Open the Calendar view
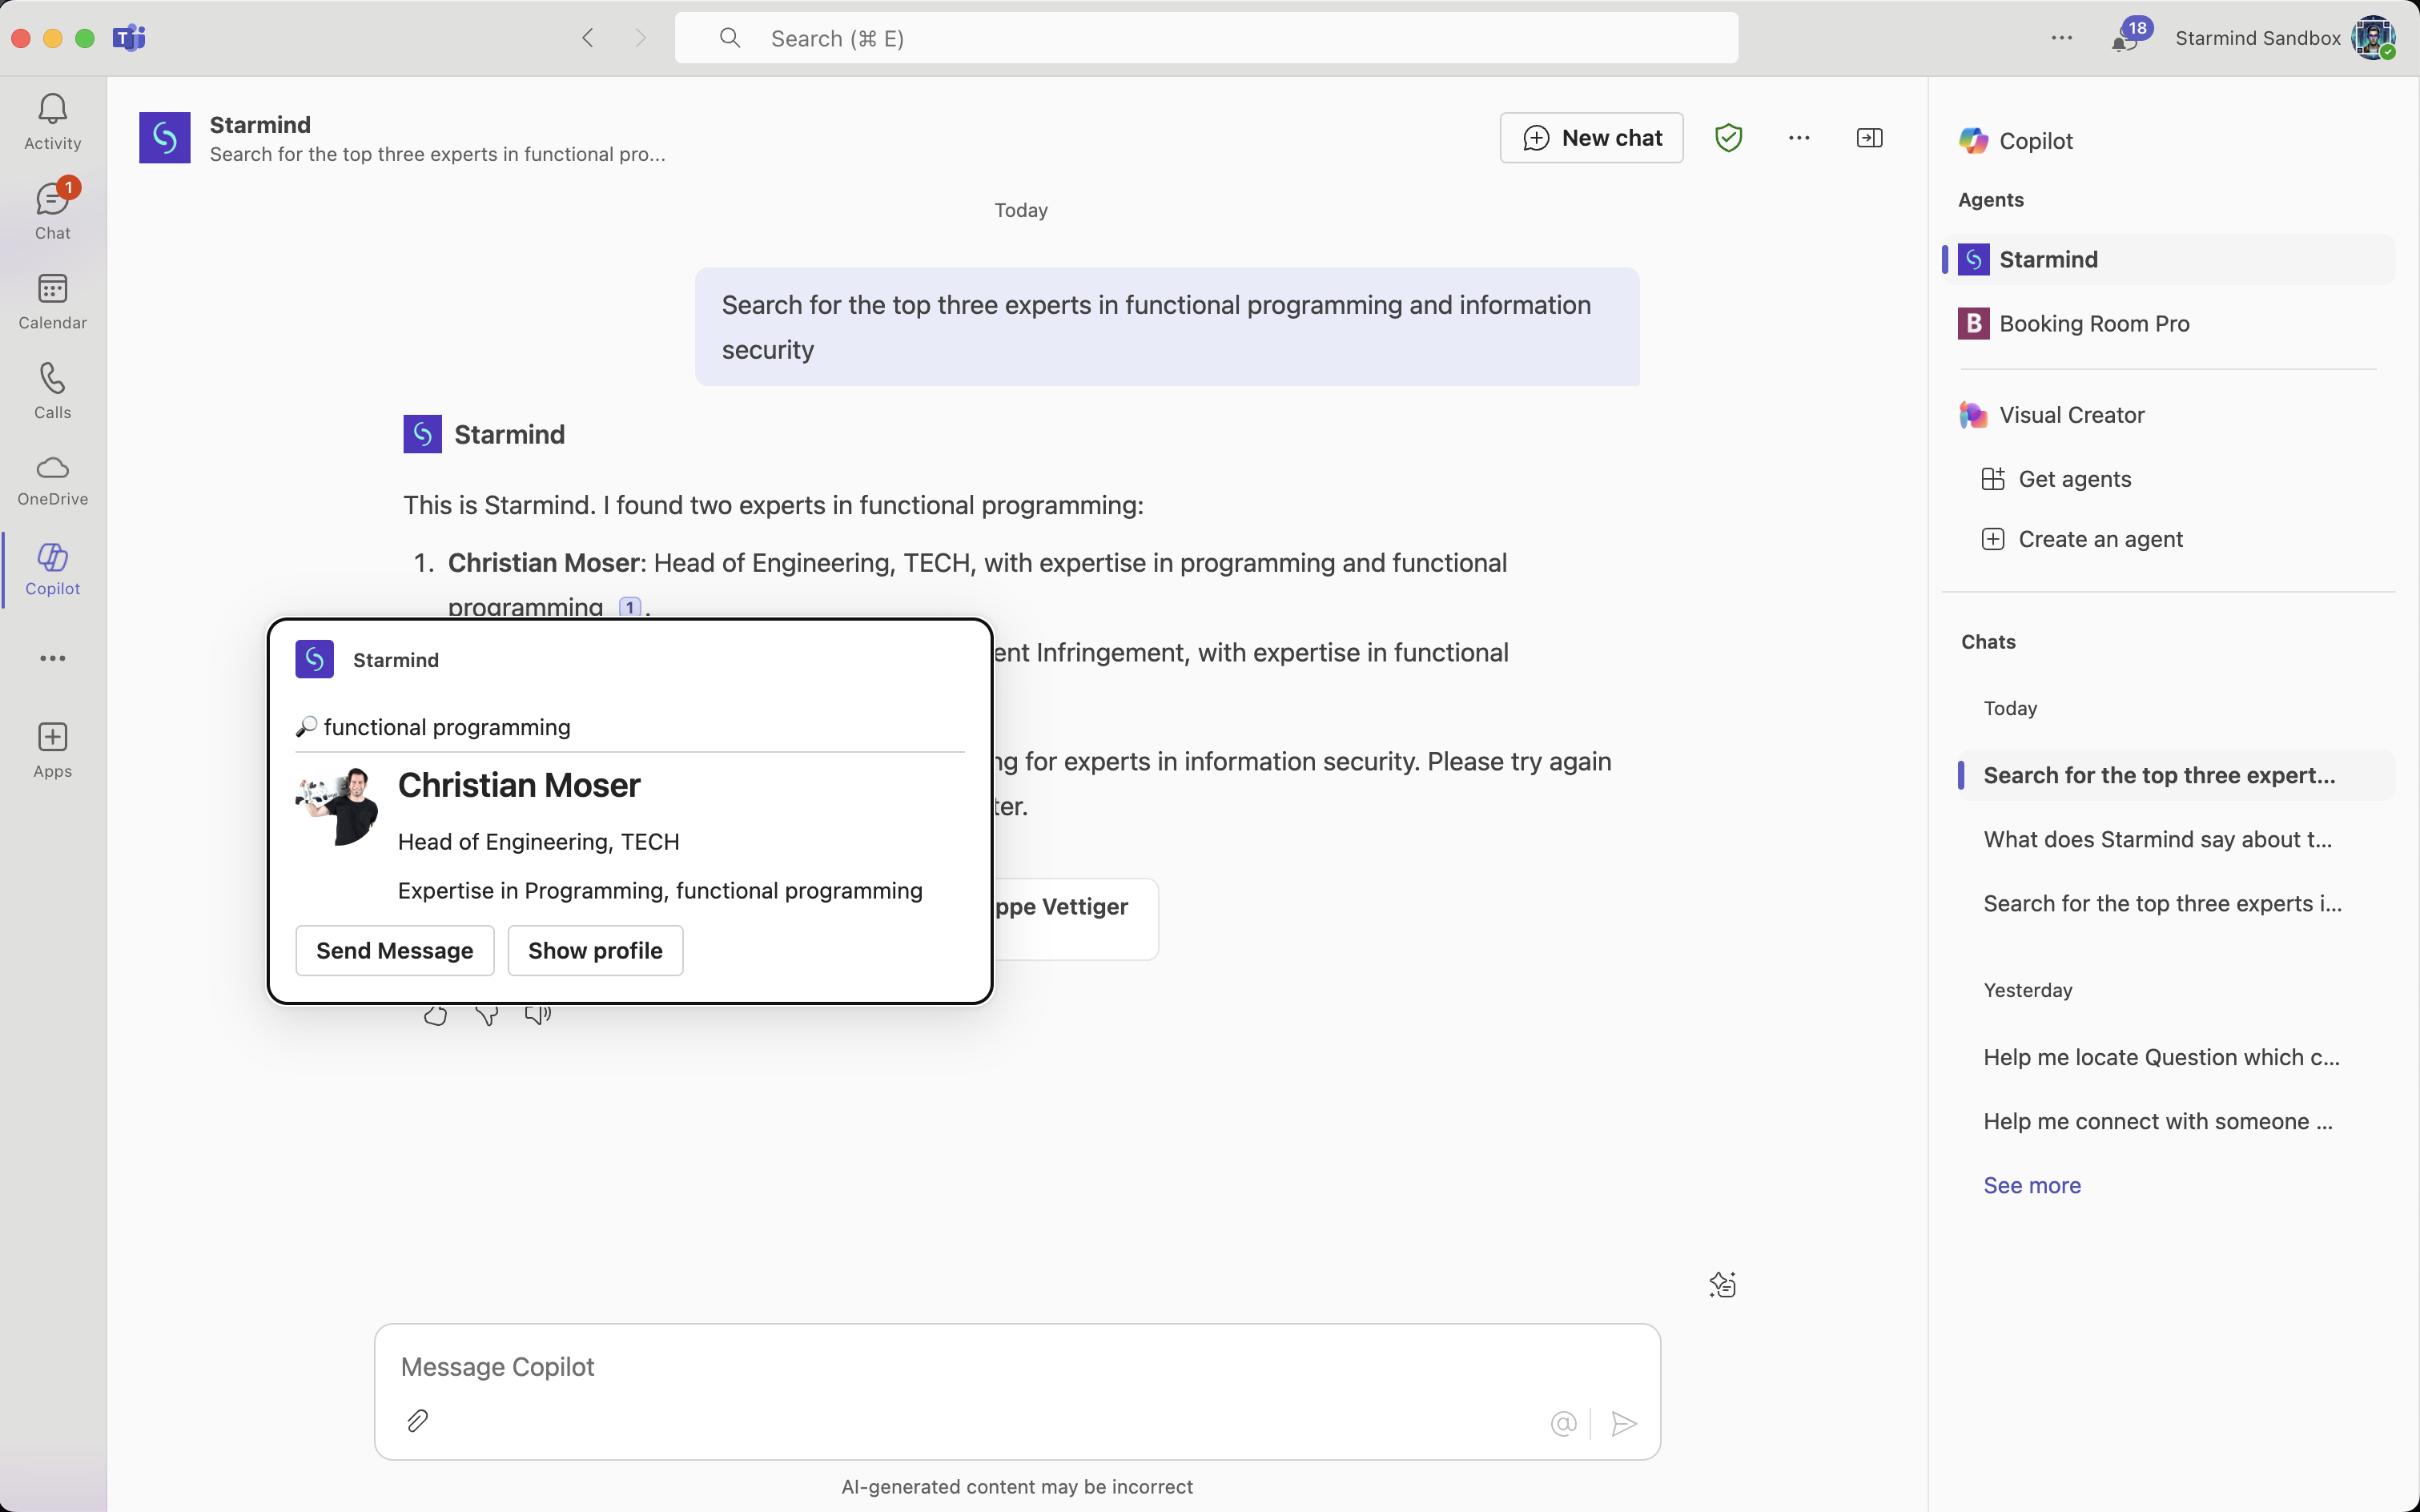This screenshot has height=1512, width=2420. 52,300
